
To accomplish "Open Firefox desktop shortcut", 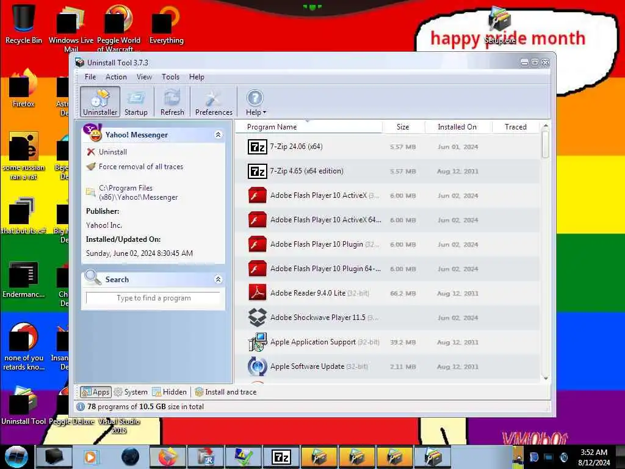I will tap(24, 88).
